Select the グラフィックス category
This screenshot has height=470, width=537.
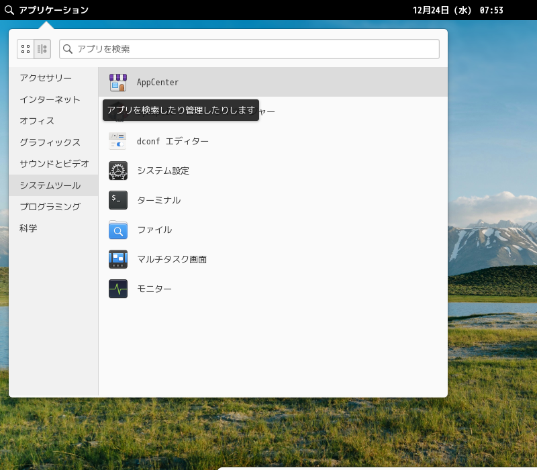coord(54,142)
